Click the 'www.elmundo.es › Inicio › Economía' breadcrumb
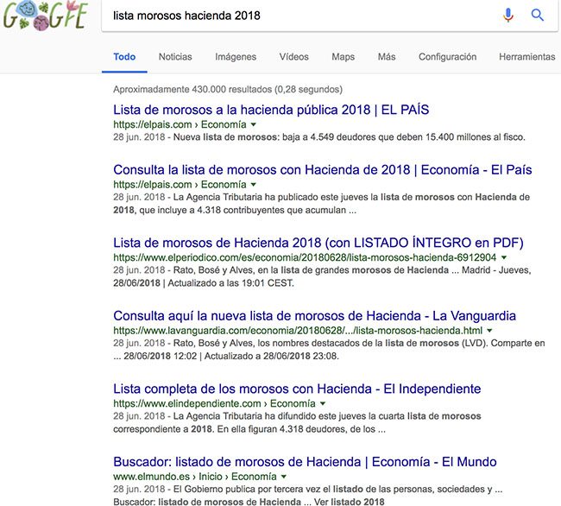 coord(195,477)
